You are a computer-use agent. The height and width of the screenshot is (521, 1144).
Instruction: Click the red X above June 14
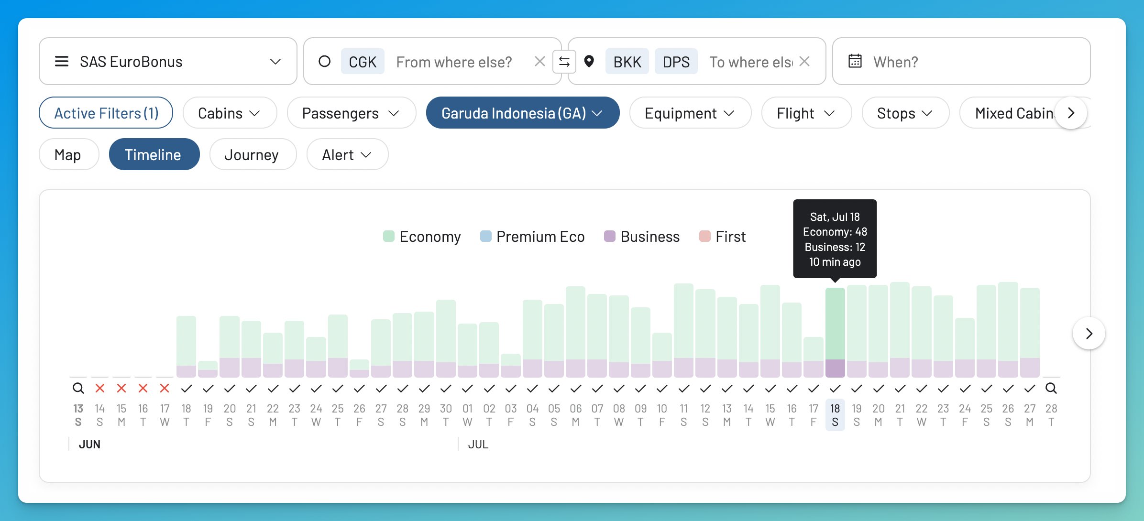99,388
